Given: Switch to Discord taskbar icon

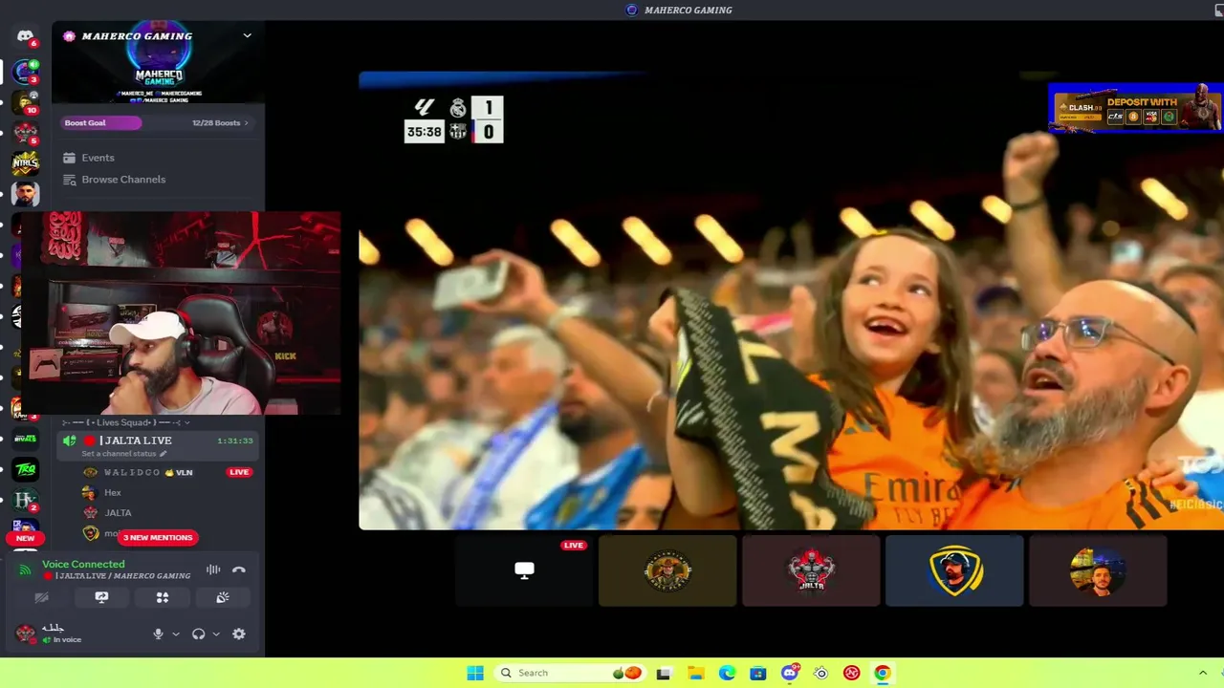Looking at the screenshot, I should pyautogui.click(x=790, y=673).
